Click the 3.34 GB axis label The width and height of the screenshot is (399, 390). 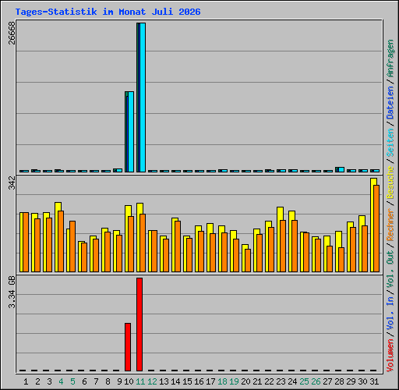pyautogui.click(x=12, y=292)
